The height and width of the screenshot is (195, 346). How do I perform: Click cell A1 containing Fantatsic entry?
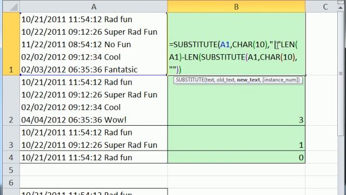click(x=94, y=44)
